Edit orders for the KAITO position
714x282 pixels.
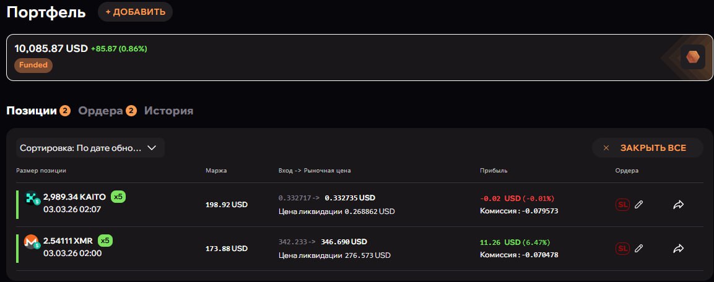pyautogui.click(x=639, y=205)
